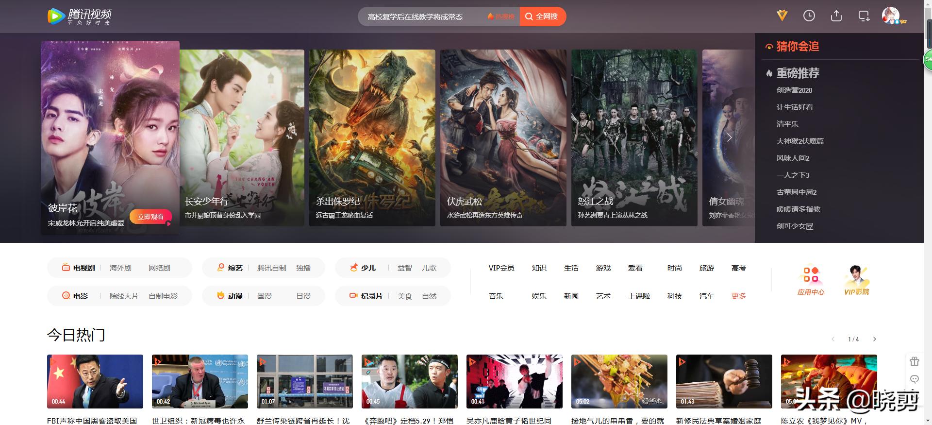Open the 怒江之战 poster
The height and width of the screenshot is (425, 932).
pos(634,137)
